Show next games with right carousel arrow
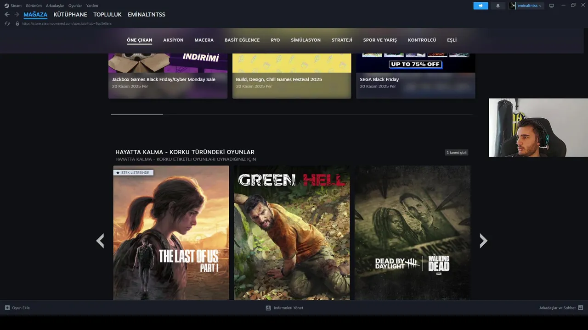 [x=483, y=241]
